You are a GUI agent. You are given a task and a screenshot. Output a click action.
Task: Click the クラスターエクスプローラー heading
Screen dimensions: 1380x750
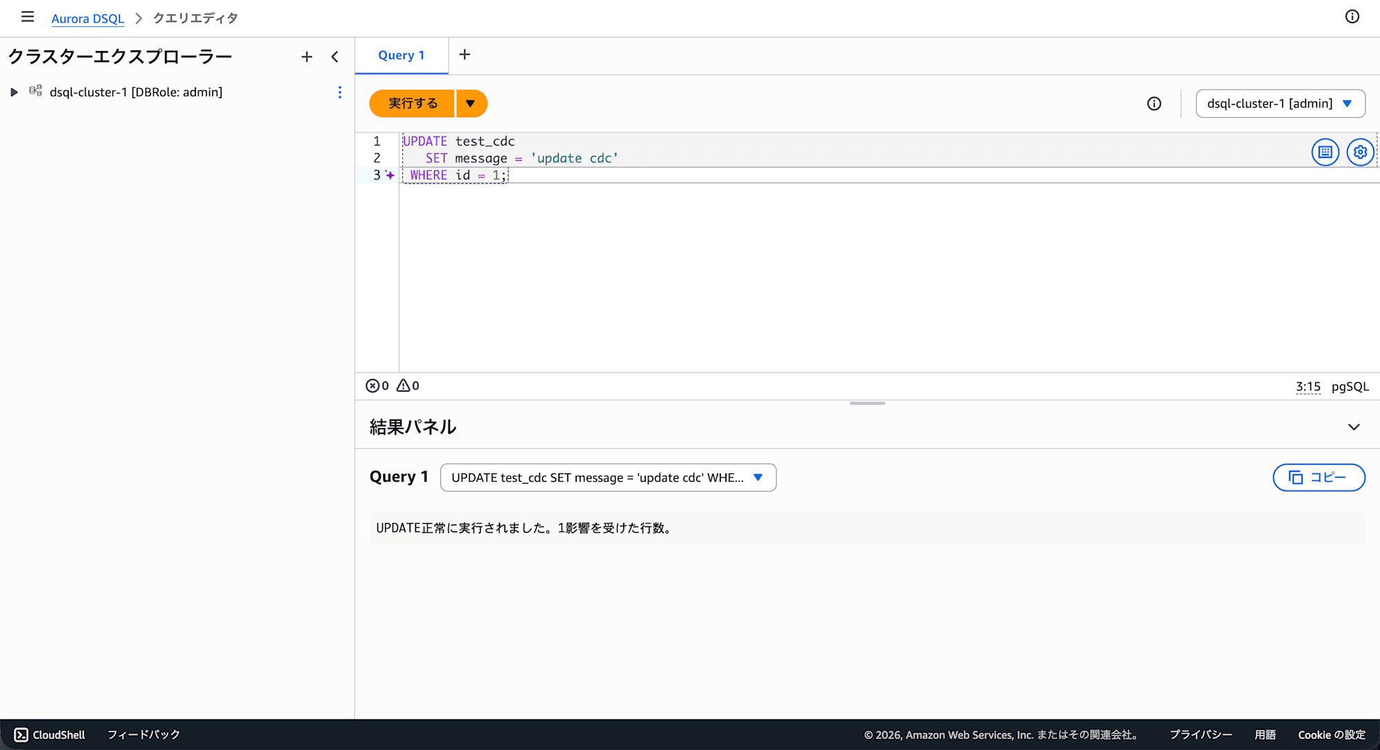click(x=120, y=57)
